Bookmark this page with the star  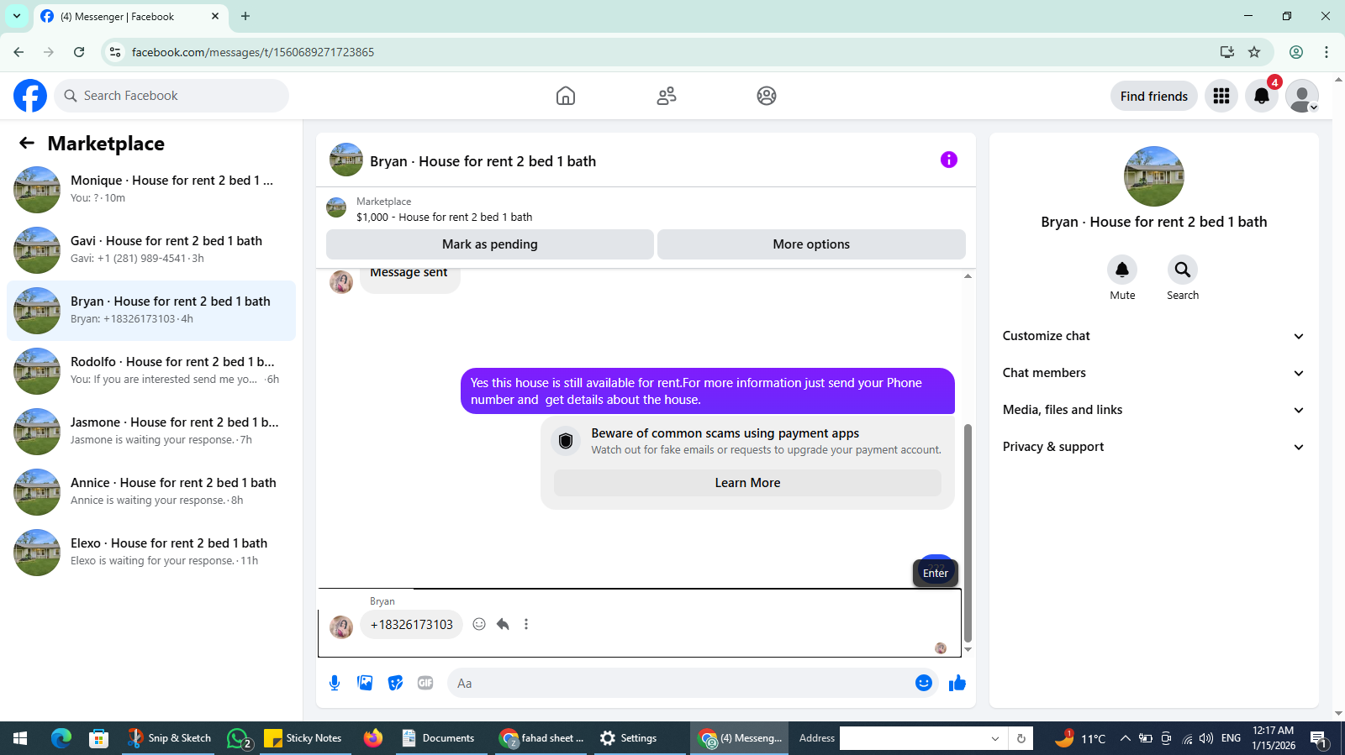coord(1254,52)
